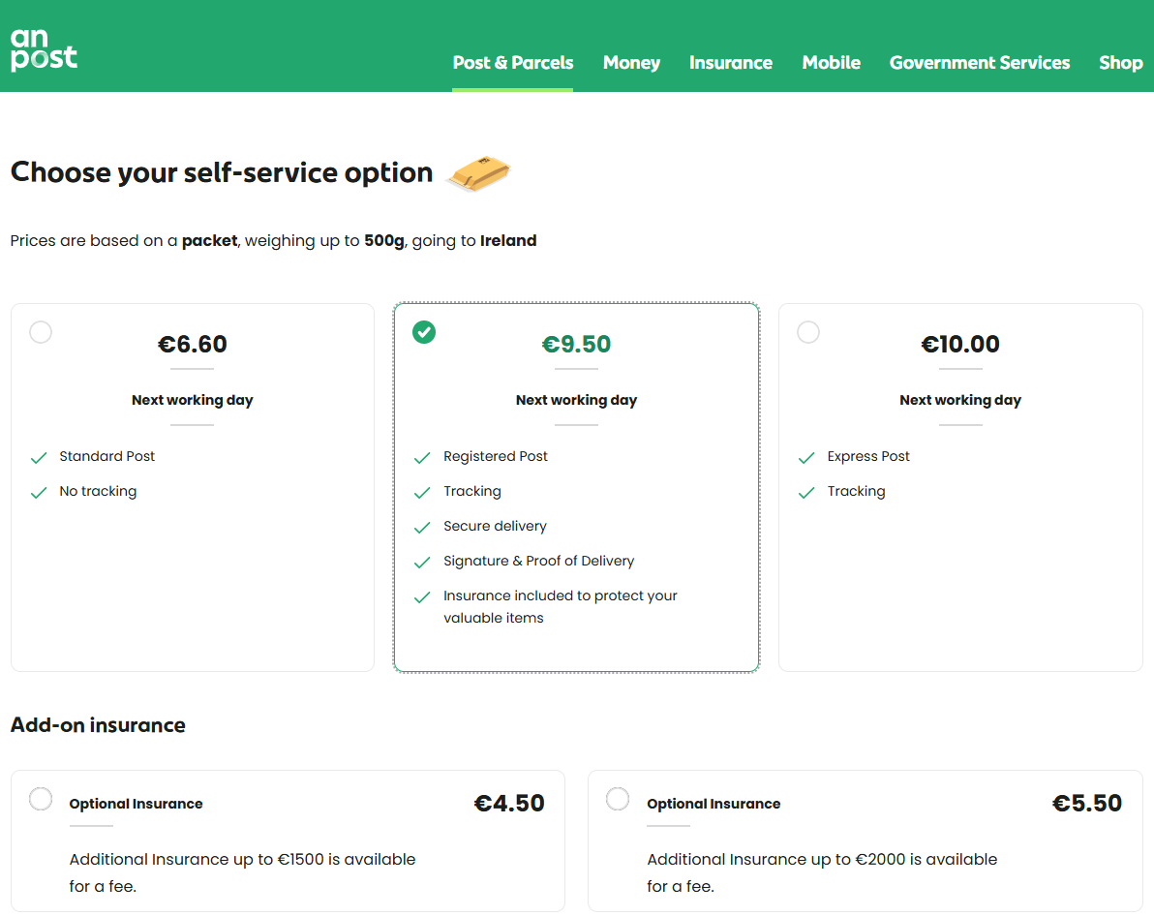
Task: Switch to the Insurance section
Action: (731, 62)
